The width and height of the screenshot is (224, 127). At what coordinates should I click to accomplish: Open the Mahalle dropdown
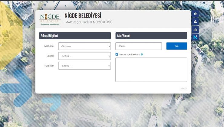85,46
